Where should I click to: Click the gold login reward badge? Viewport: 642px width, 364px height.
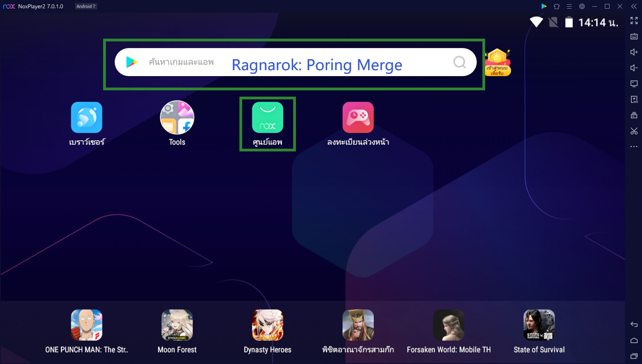[497, 62]
